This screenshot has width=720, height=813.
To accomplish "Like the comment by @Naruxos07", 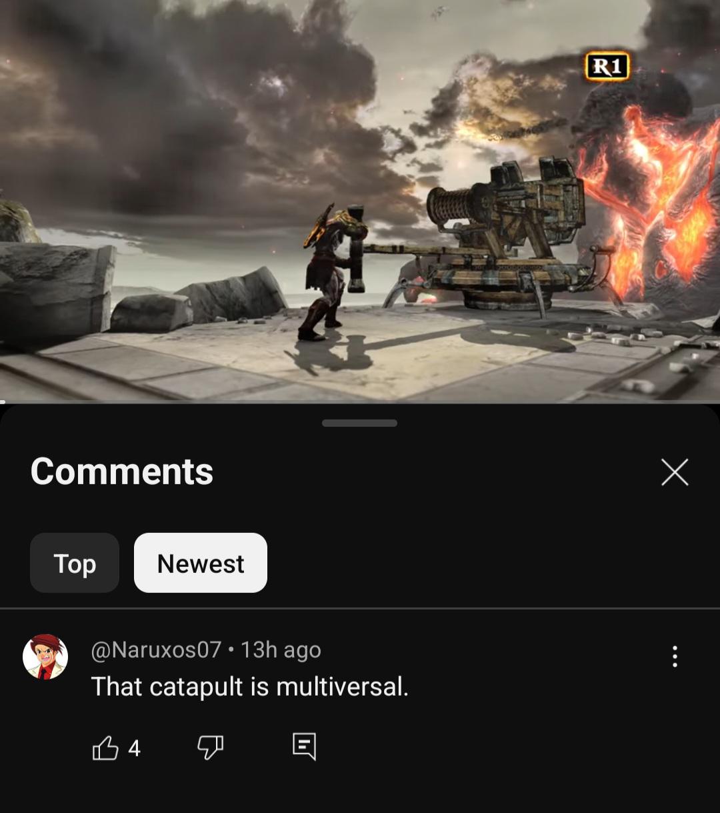I will (105, 748).
